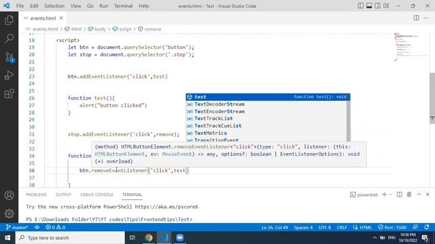
Task: Select the events.html editor tab
Action: (43, 18)
